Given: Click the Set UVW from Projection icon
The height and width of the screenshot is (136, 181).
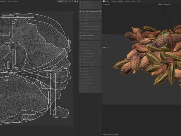Looking at the screenshot, I should pyautogui.click(x=81, y=11).
